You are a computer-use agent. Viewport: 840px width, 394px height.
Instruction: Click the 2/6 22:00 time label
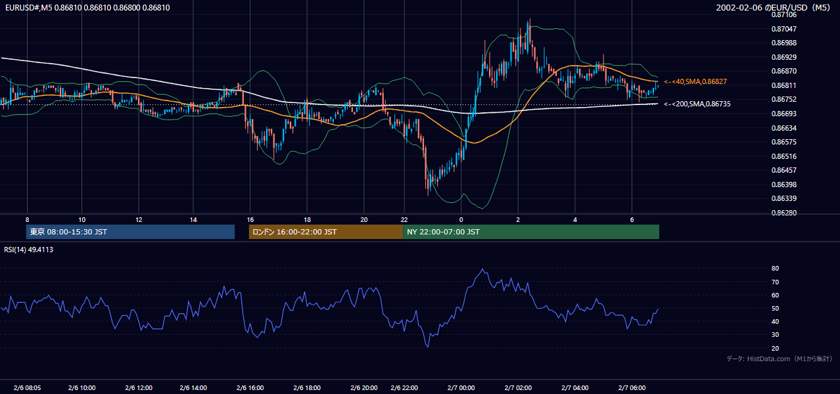[x=404, y=388]
